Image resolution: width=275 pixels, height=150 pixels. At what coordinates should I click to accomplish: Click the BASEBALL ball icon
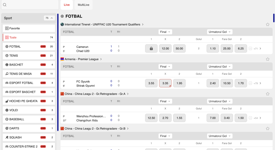coord(7,119)
